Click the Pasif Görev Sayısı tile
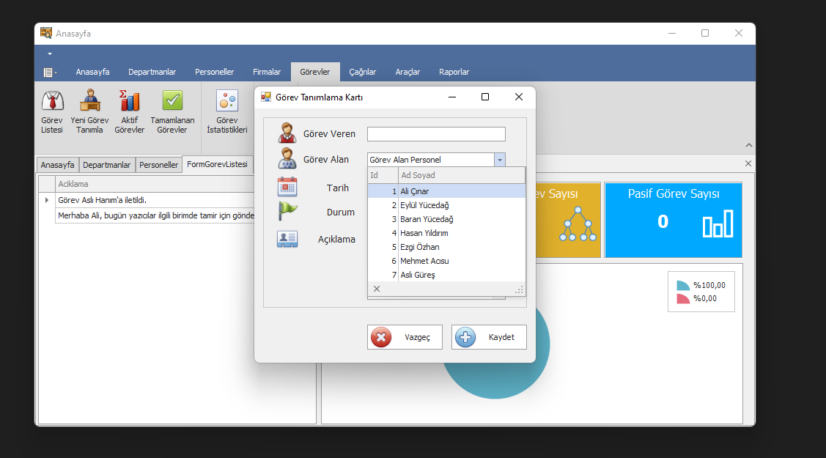Image resolution: width=826 pixels, height=458 pixels. click(674, 220)
